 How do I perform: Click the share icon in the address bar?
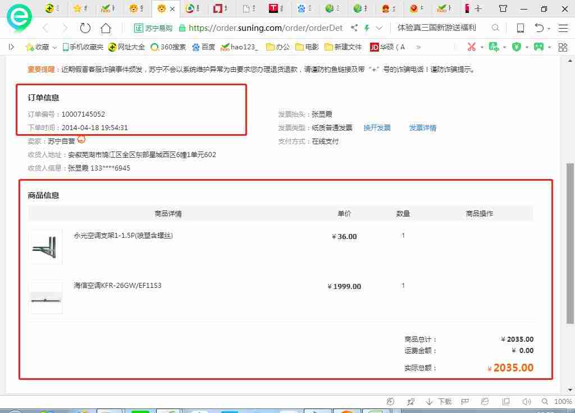coord(354,27)
